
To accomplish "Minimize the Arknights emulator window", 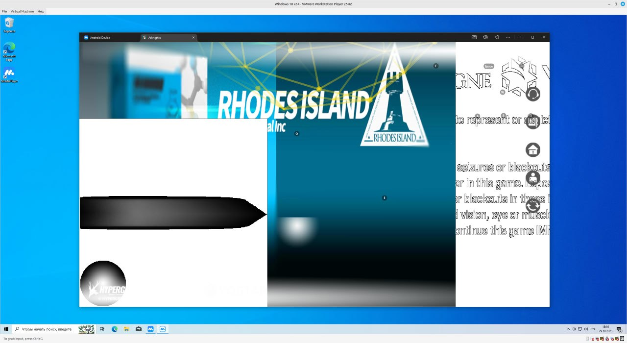I will click(521, 37).
